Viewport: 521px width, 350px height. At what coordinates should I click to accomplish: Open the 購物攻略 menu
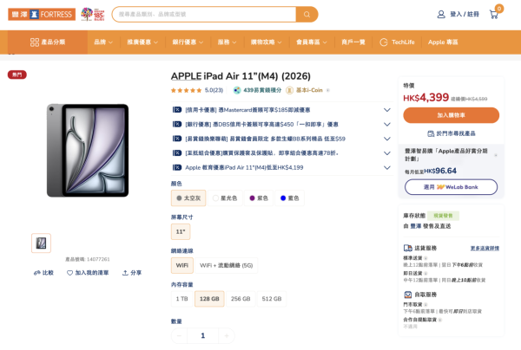click(x=267, y=42)
